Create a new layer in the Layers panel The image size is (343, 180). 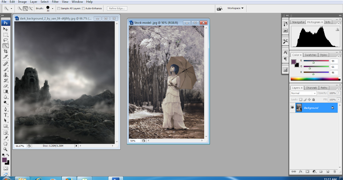327,172
